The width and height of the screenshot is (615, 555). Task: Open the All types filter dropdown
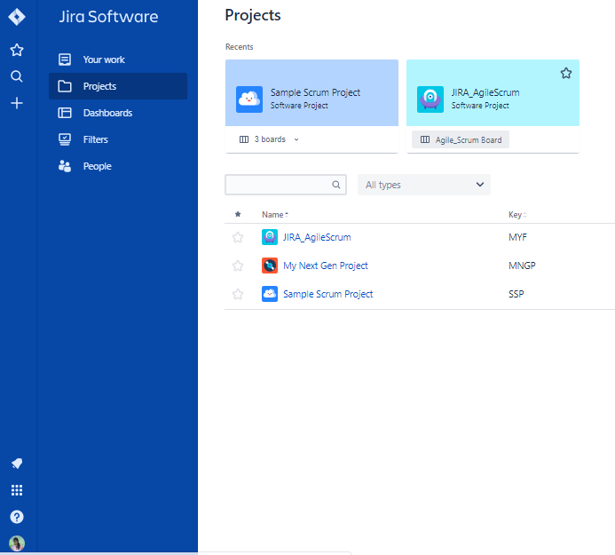pos(424,185)
